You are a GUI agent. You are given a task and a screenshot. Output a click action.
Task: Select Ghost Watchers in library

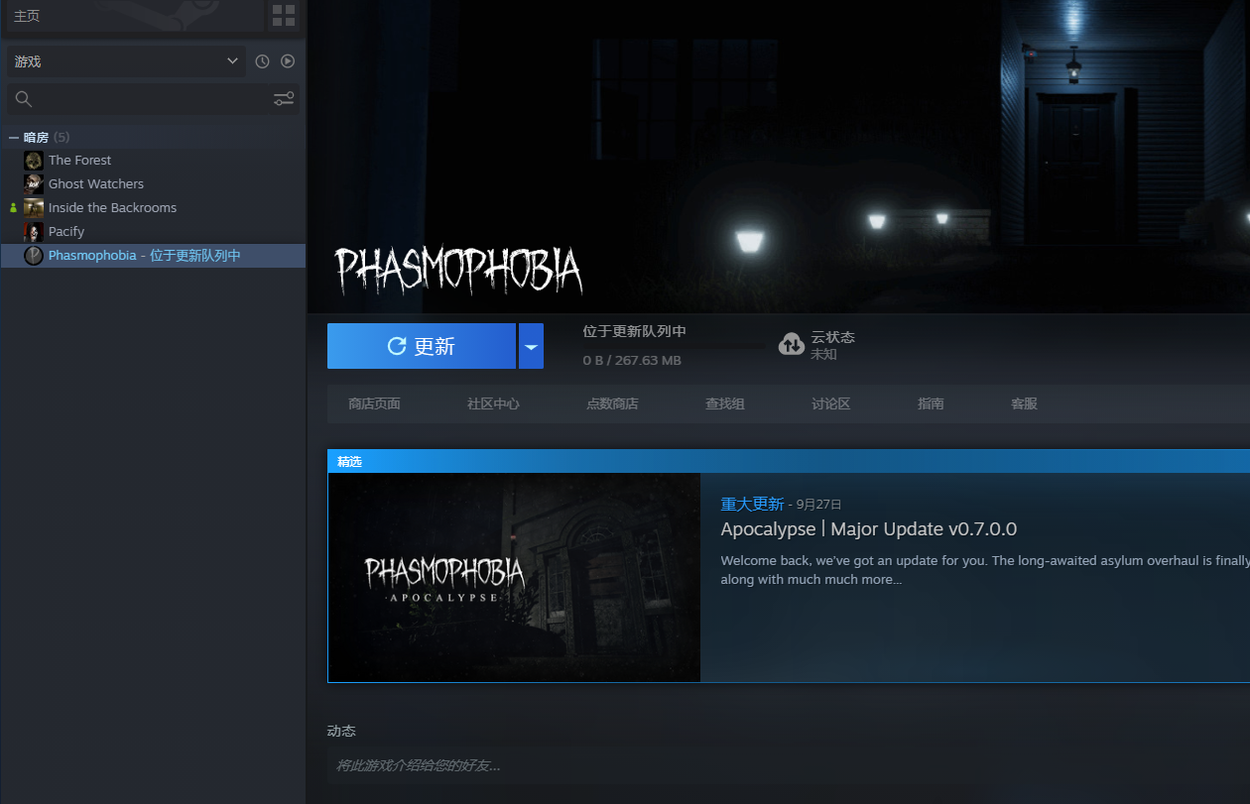tap(96, 183)
